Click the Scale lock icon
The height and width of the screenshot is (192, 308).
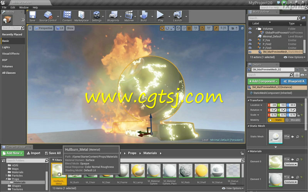coord(298,115)
